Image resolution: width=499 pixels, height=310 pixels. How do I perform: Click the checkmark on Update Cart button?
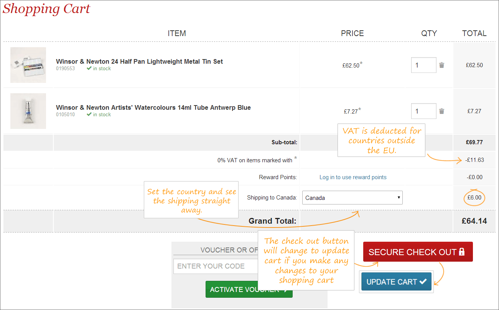(x=423, y=282)
